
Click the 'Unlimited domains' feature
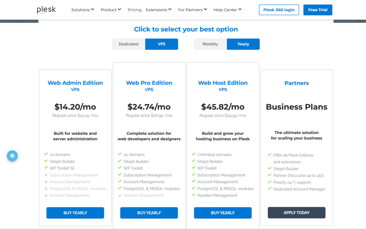[214, 155]
